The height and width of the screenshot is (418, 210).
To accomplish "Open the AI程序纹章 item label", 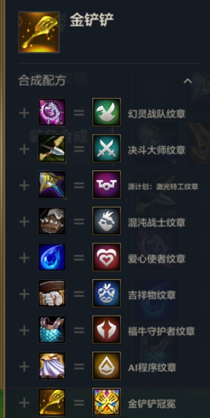I will point(152,368).
